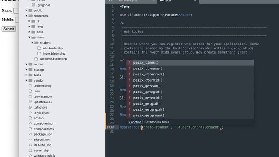Click the tests folder icon
Image resolution: width=279 pixels, height=157 pixels.
31,75
